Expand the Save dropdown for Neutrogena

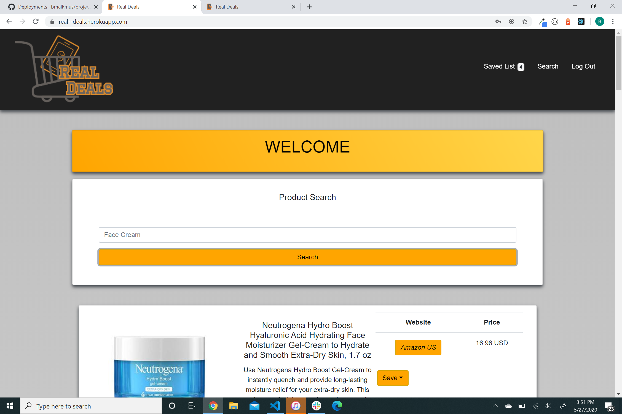[x=393, y=378]
